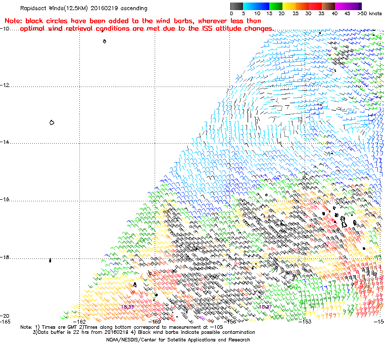
Task: Click the purple time label 18:36
Action: click(x=128, y=307)
